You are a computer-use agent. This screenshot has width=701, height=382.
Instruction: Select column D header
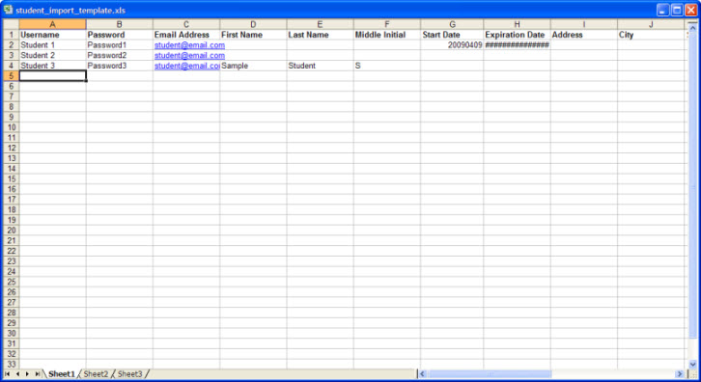click(x=253, y=24)
